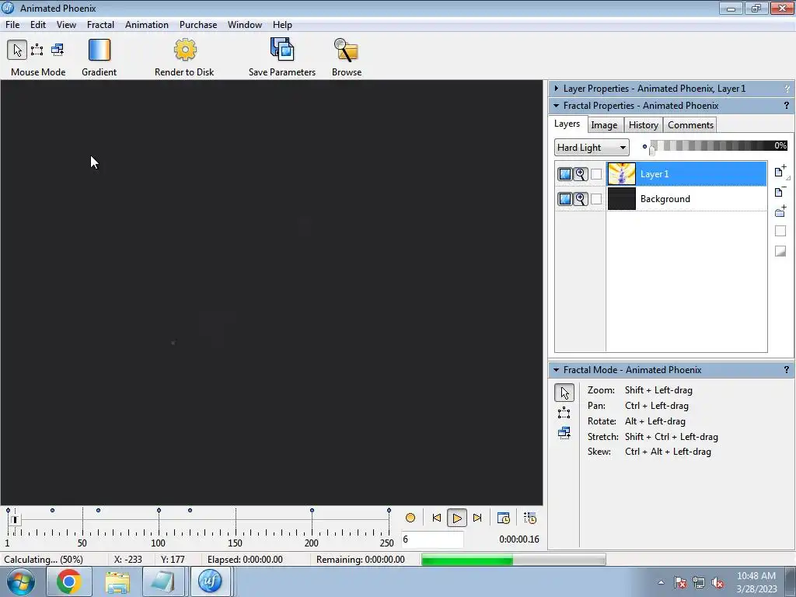Click the opacity animation dot beside slider
This screenshot has width=796, height=597.
coord(644,147)
